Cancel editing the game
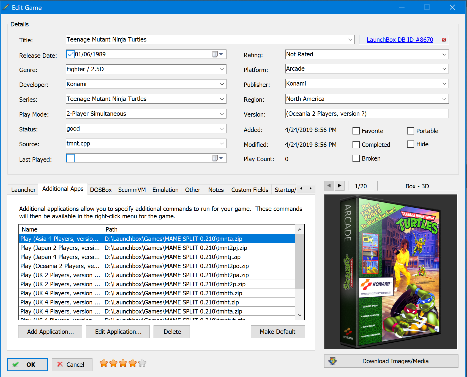 (72, 365)
